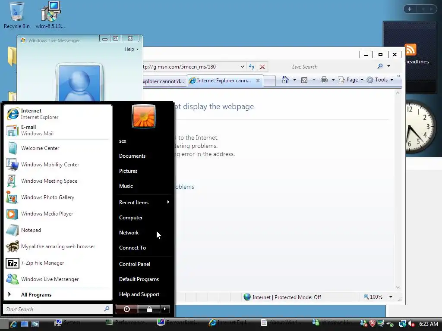Open a new blank tab in IE
The image size is (442, 331).
tap(269, 81)
